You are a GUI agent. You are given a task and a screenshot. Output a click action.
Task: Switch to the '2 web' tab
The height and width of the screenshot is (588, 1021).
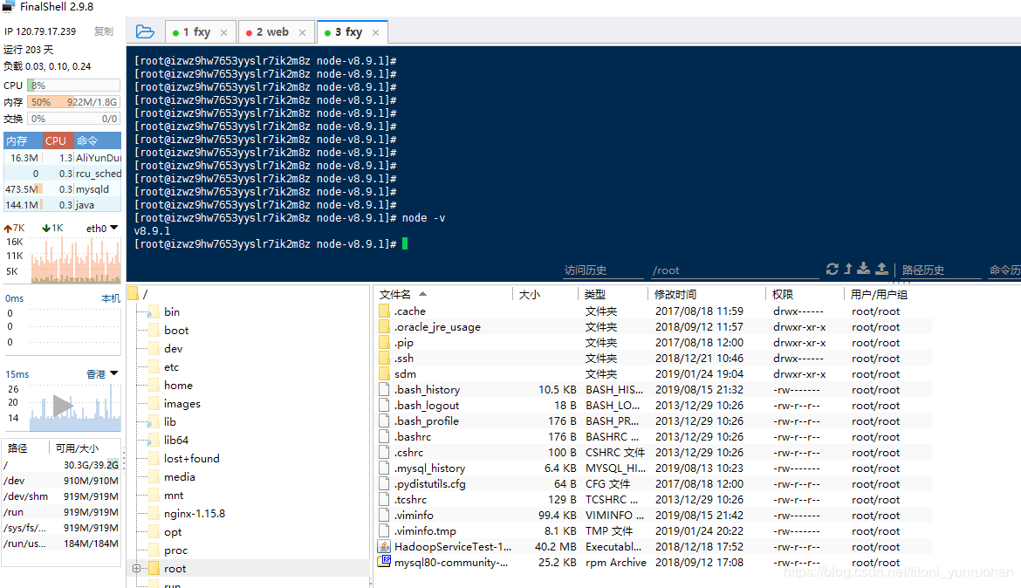(x=276, y=32)
